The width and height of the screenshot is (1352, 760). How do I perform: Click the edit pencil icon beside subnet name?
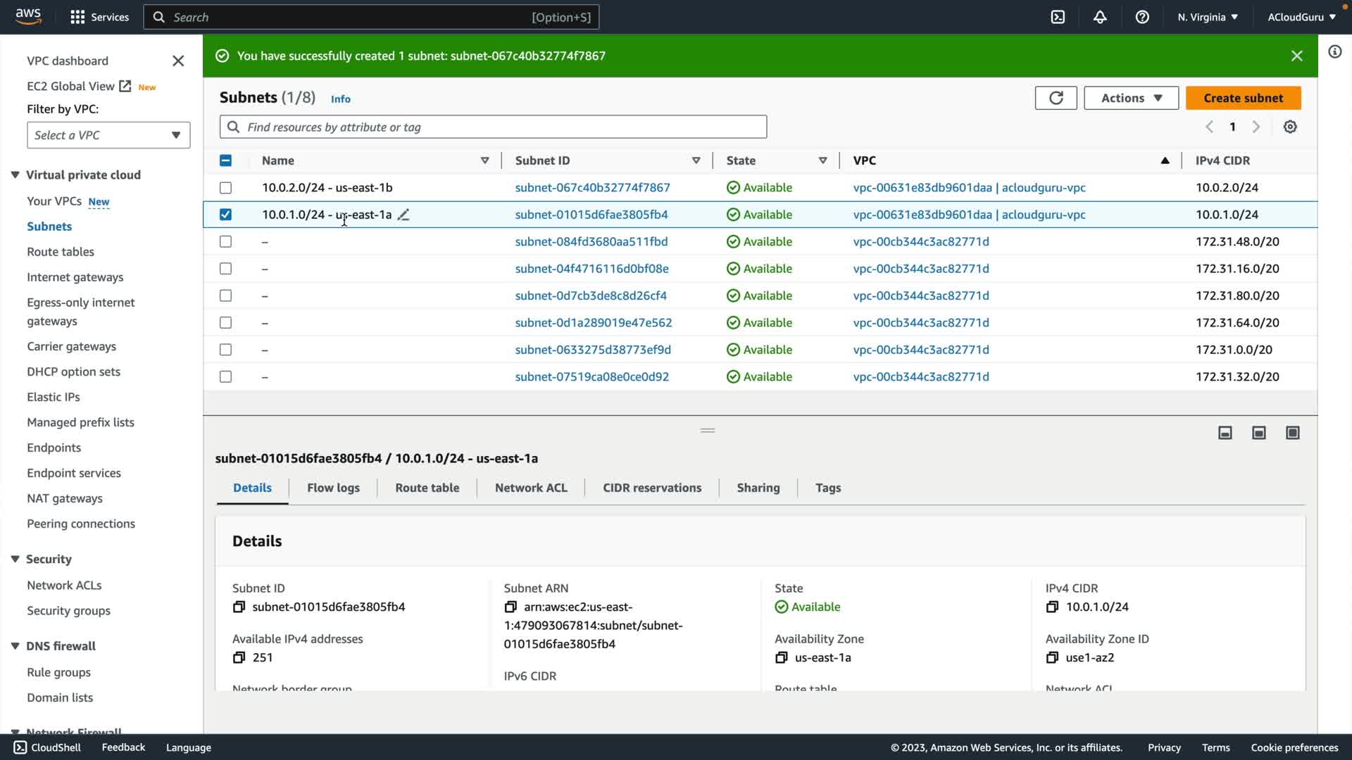tap(403, 215)
